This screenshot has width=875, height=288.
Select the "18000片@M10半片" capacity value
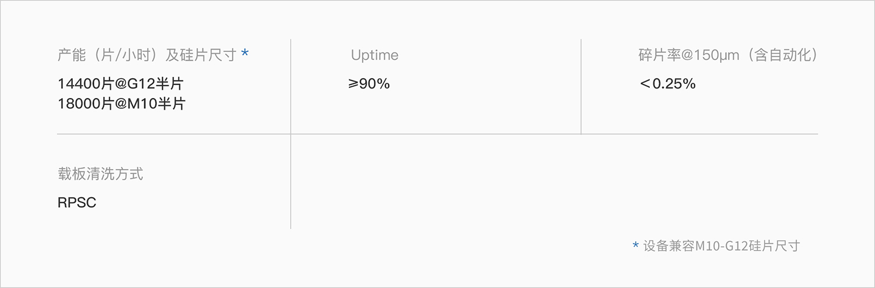point(121,104)
